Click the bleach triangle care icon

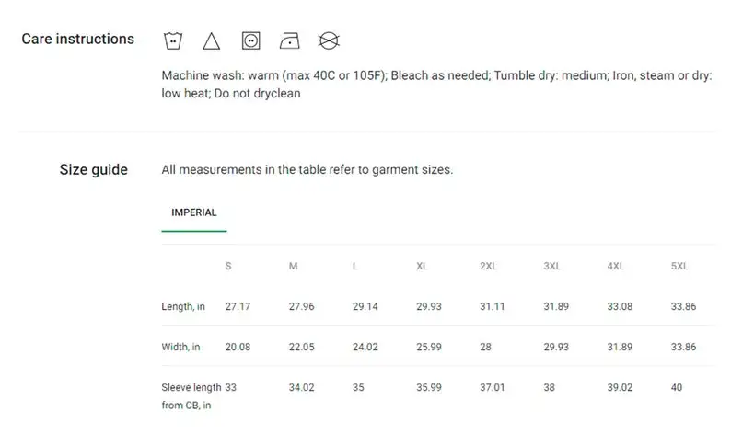coord(211,41)
